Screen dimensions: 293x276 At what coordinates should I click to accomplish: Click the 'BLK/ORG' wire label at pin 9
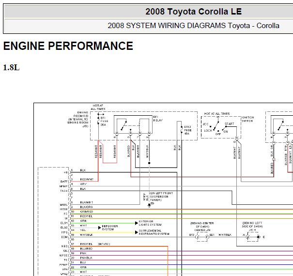86,207
